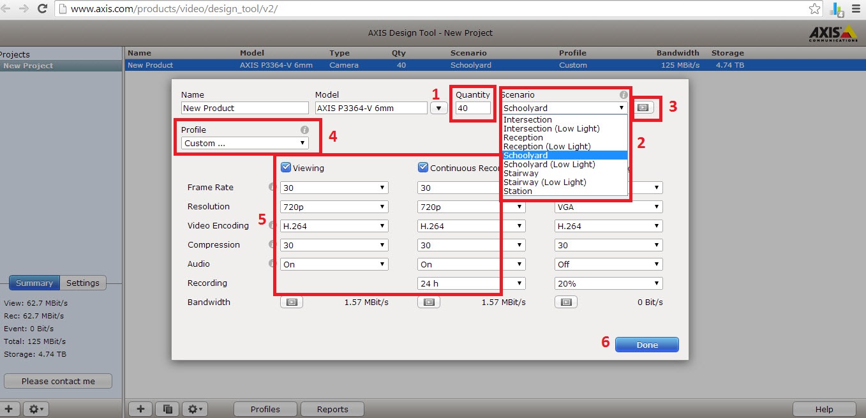Click the Storage column header
Image resolution: width=866 pixels, height=418 pixels.
tap(728, 53)
